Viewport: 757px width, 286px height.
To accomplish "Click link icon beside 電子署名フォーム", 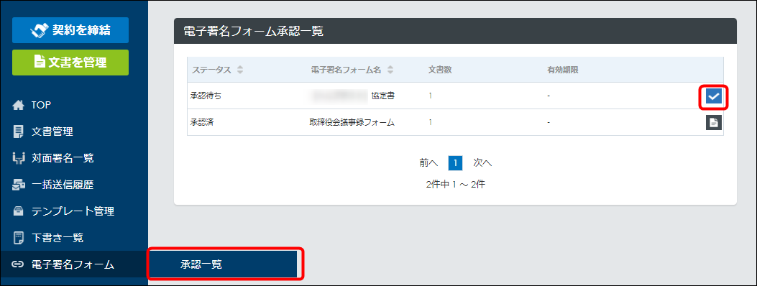I will [x=19, y=264].
